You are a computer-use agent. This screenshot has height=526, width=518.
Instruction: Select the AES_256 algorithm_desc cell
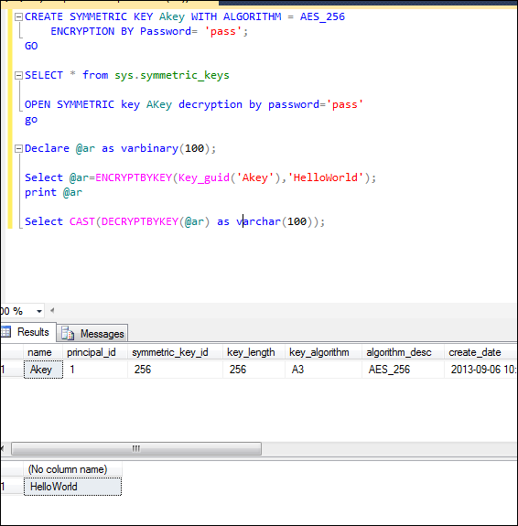click(x=403, y=370)
